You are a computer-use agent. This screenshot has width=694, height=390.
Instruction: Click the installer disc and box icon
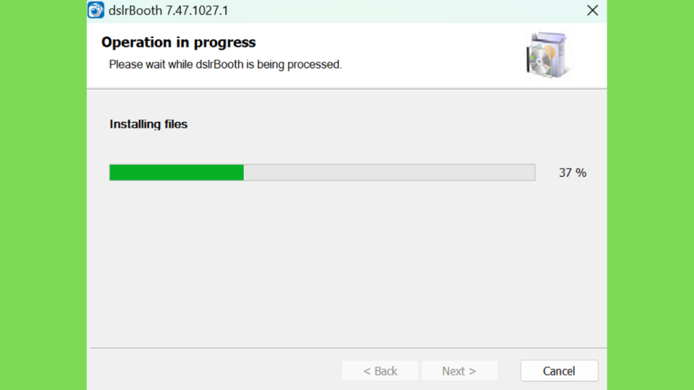[548, 56]
